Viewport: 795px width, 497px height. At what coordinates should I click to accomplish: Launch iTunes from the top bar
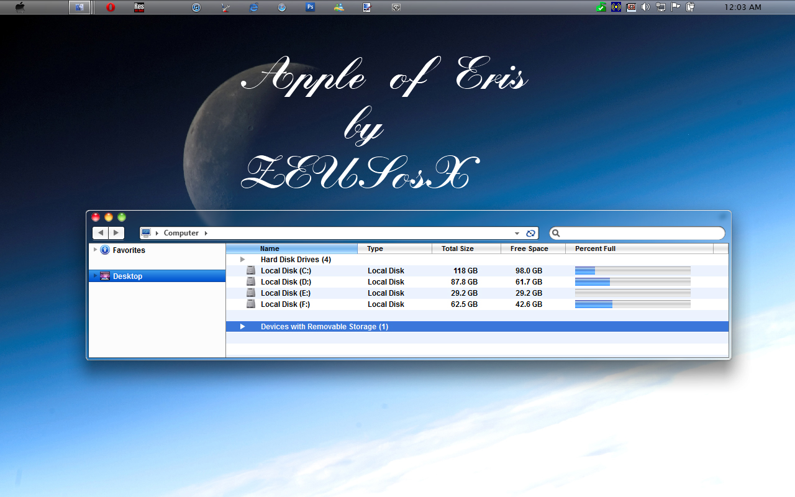pyautogui.click(x=196, y=7)
